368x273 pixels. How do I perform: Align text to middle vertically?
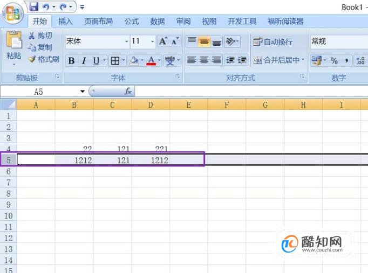coord(204,41)
